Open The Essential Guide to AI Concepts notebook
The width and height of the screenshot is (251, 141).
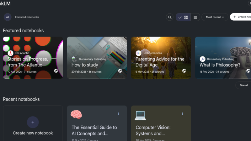[94, 130]
